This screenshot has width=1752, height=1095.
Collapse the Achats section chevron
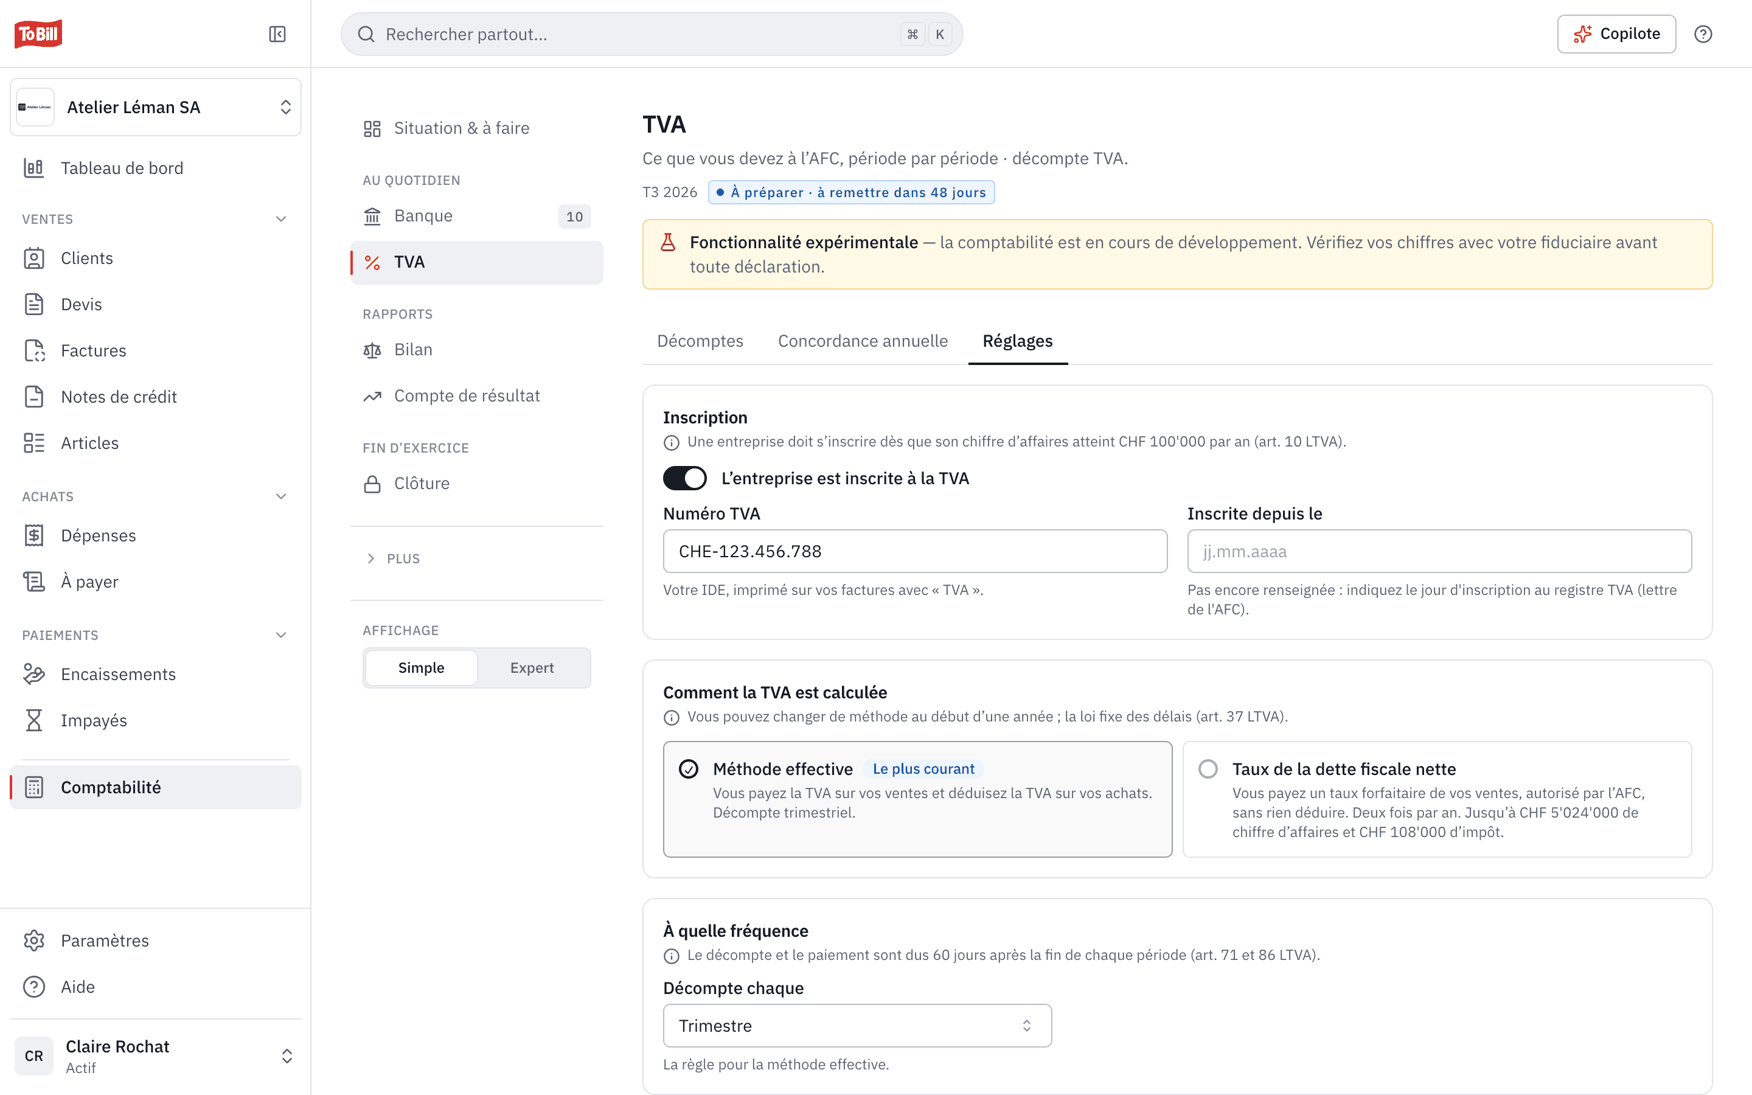coord(281,496)
